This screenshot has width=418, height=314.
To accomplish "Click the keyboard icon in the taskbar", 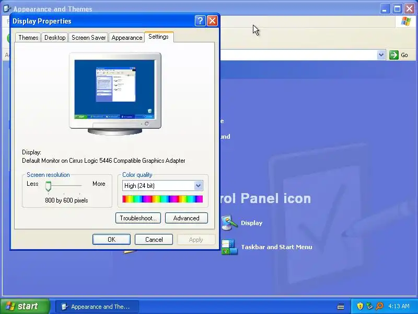I will pyautogui.click(x=341, y=307).
